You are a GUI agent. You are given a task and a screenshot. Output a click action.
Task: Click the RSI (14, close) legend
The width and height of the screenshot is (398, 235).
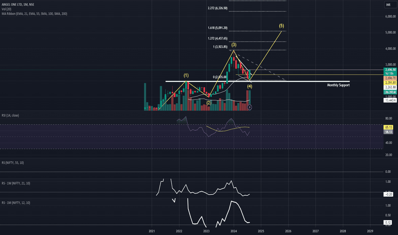10,115
